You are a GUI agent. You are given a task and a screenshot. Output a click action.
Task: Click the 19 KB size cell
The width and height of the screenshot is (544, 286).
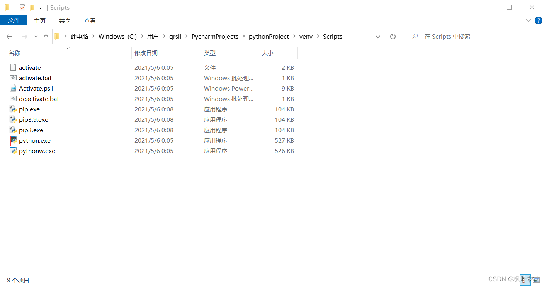(x=286, y=88)
